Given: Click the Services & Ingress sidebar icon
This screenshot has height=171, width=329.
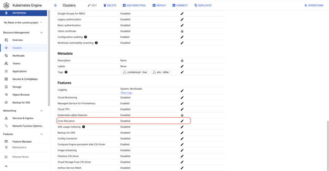Looking at the screenshot, I should coord(6,118).
